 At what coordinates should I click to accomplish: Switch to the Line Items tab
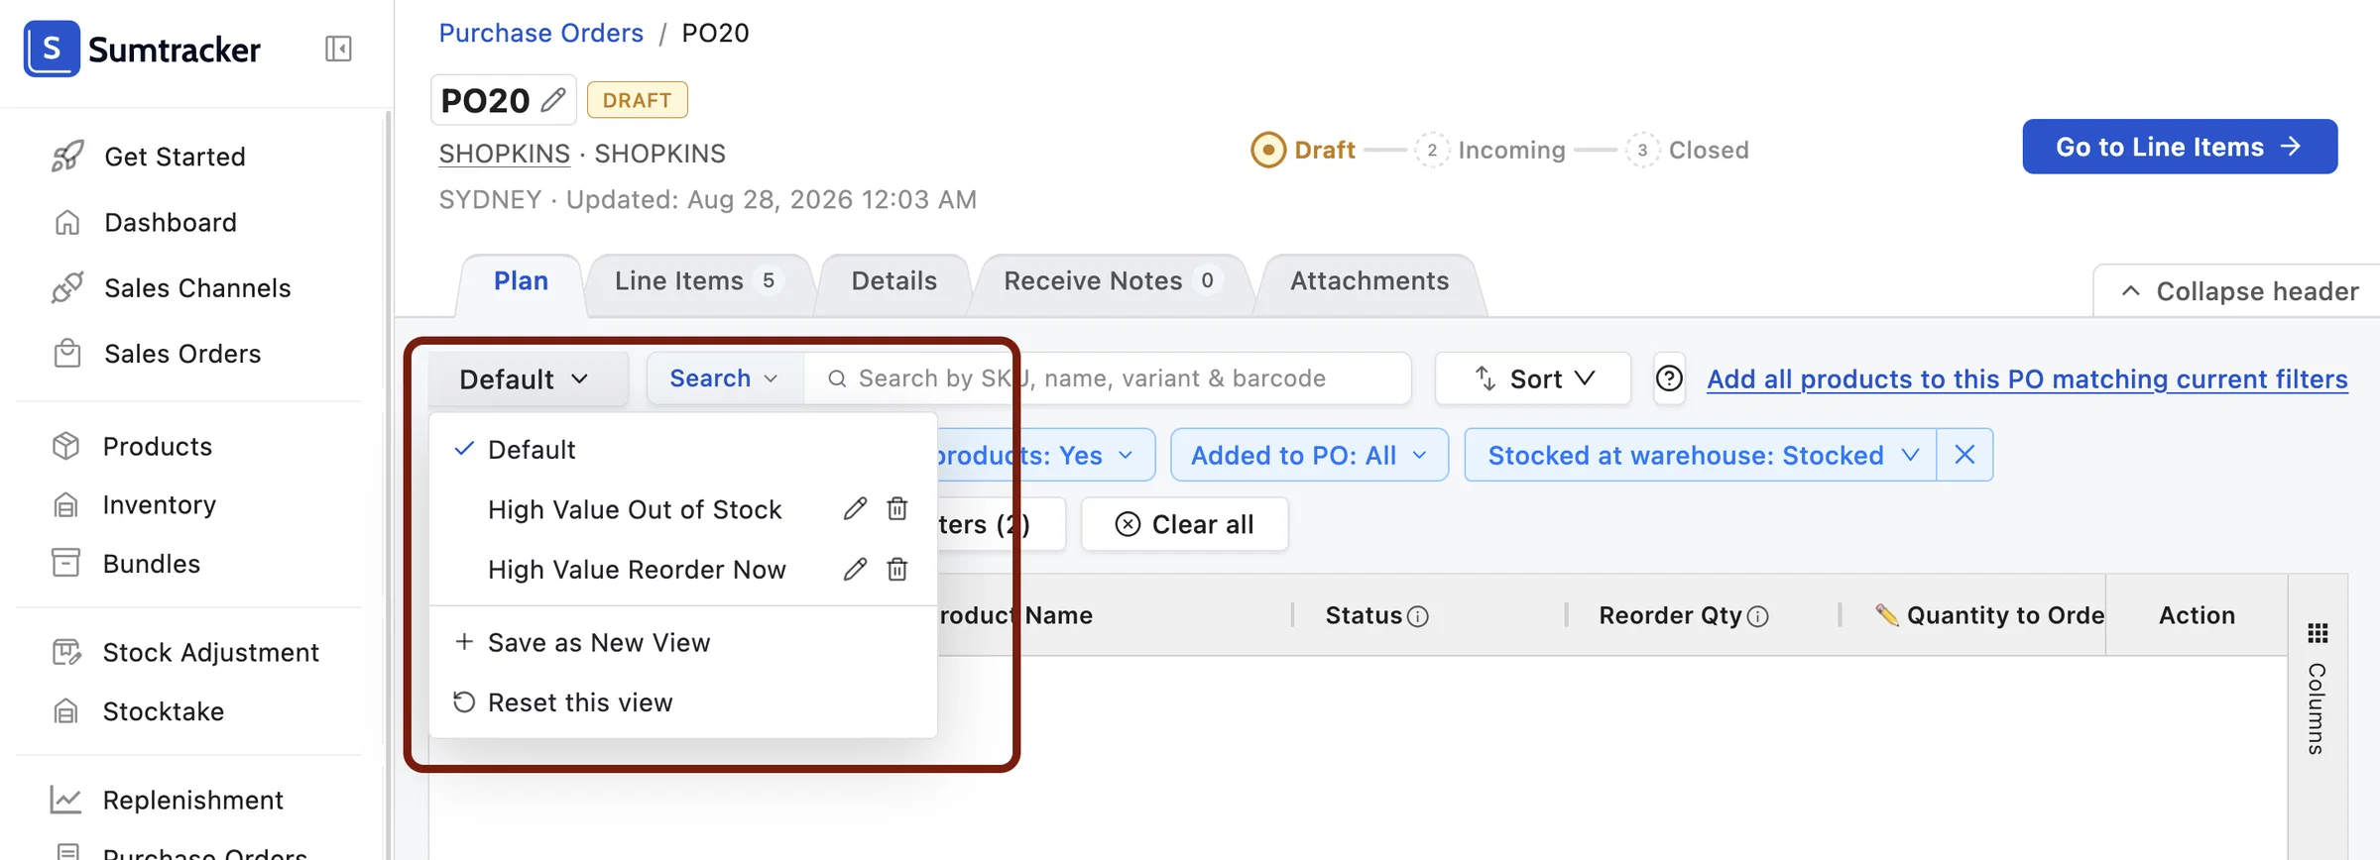tap(699, 281)
